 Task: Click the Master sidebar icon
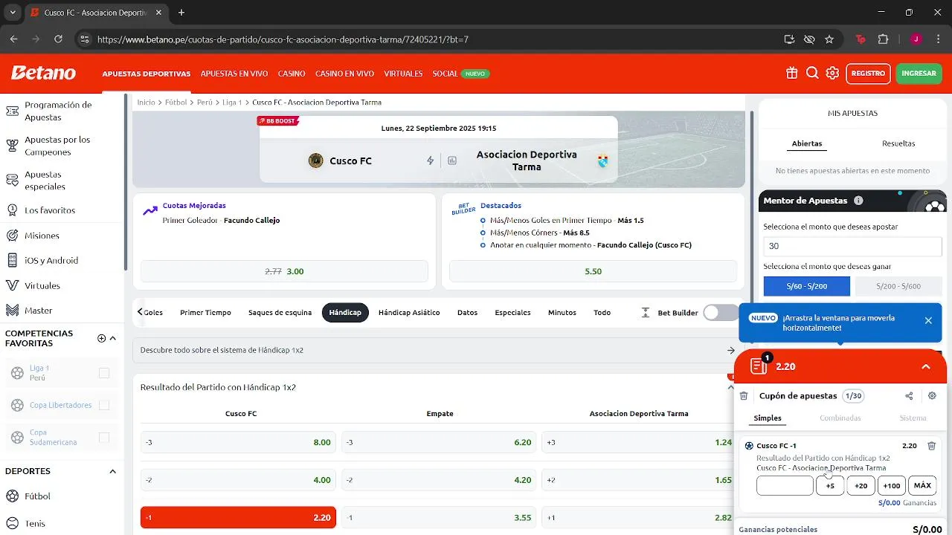pos(12,311)
